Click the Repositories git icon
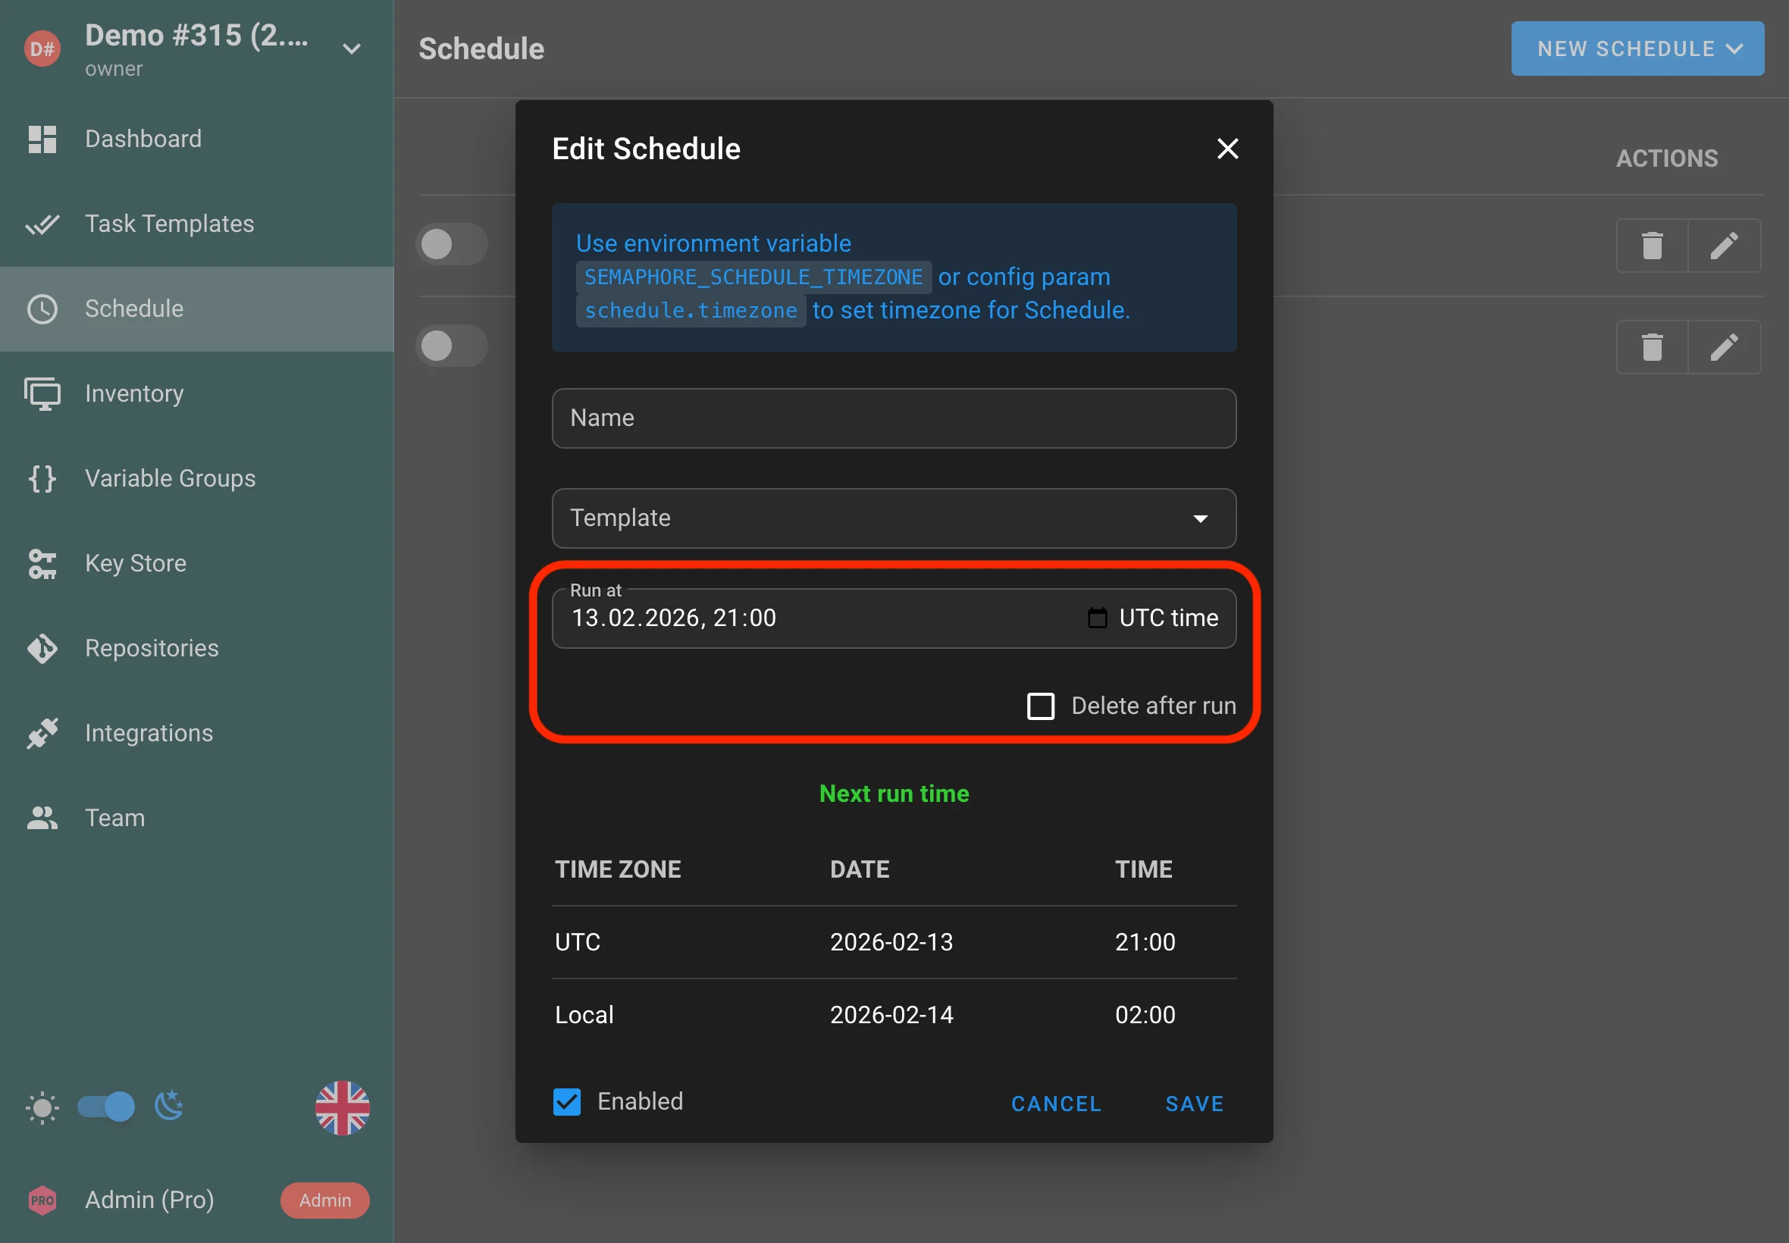The height and width of the screenshot is (1243, 1789). (x=42, y=648)
